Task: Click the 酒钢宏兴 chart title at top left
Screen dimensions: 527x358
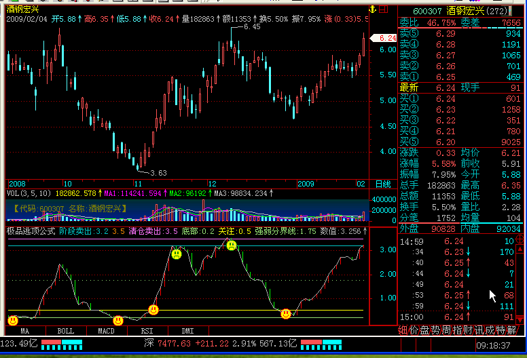Action: coord(22,9)
